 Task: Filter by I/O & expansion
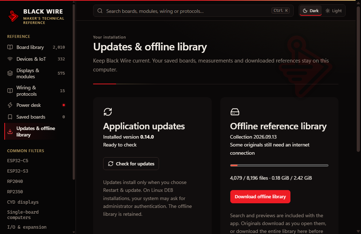click(27, 227)
